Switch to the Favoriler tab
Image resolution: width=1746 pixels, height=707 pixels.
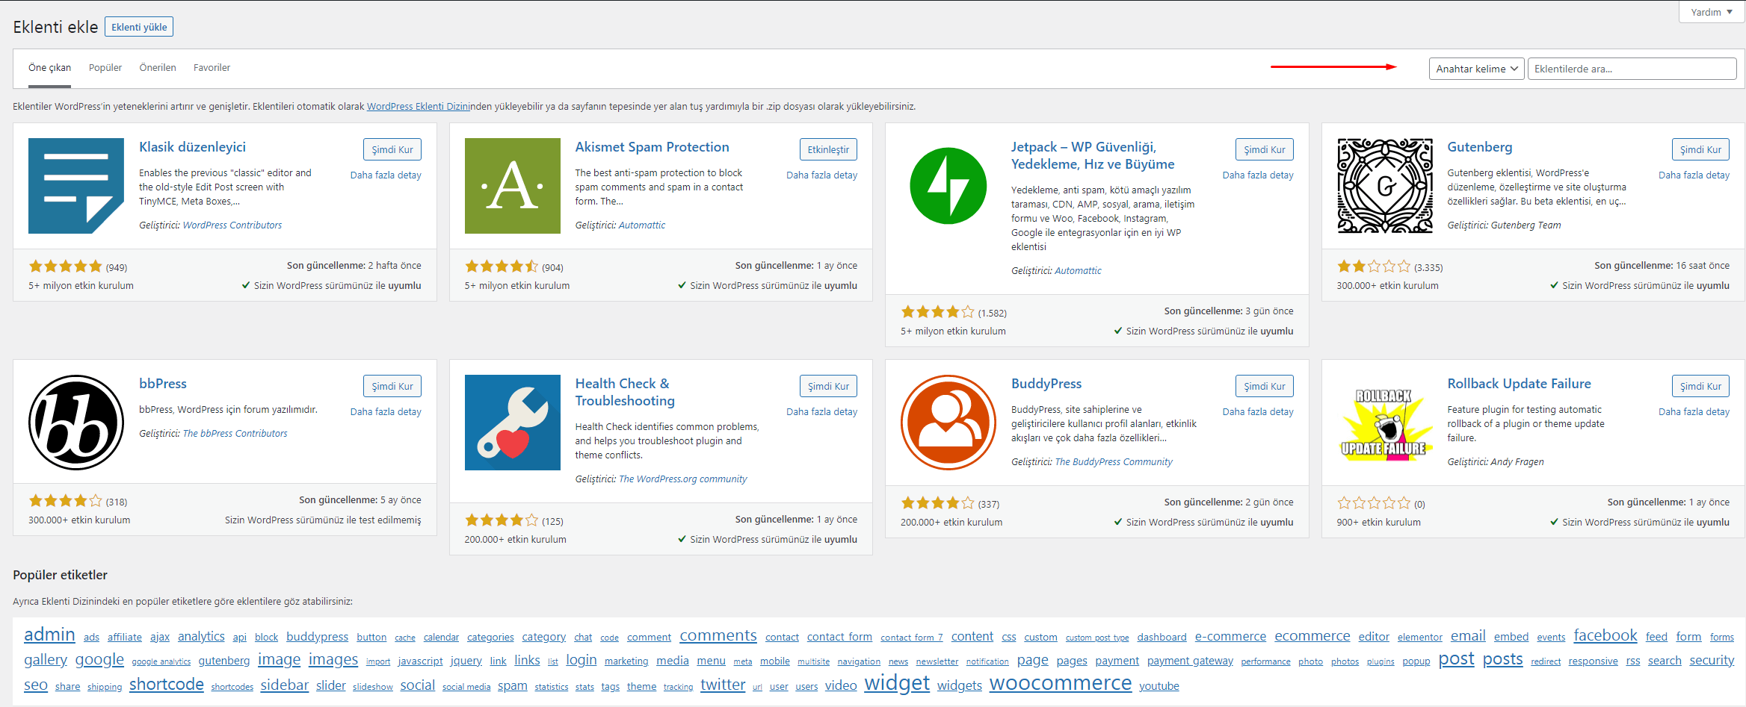coord(212,68)
